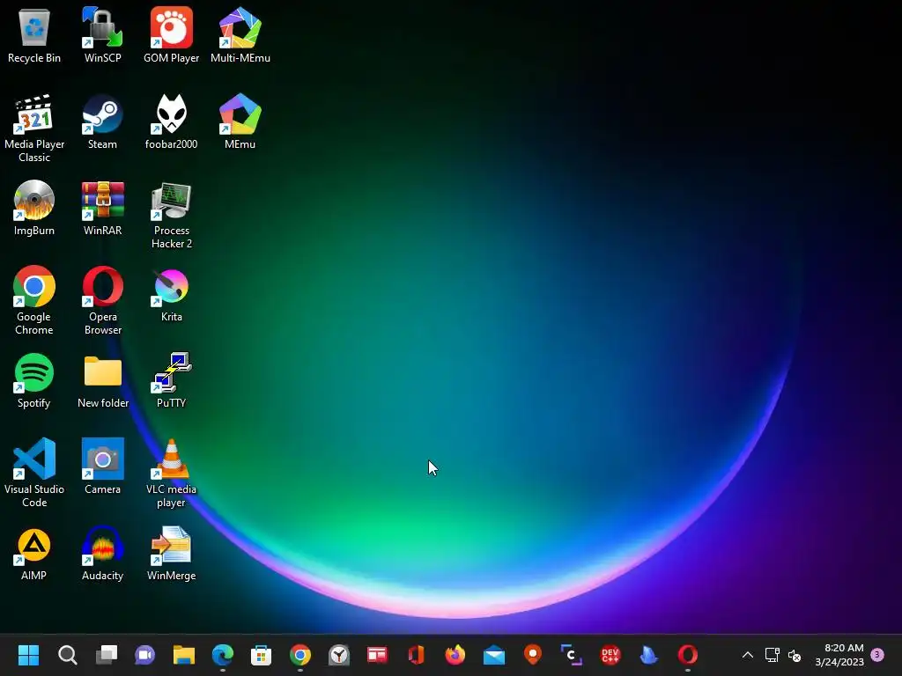
Task: Select the foobar2000 shortcut
Action: (x=172, y=121)
